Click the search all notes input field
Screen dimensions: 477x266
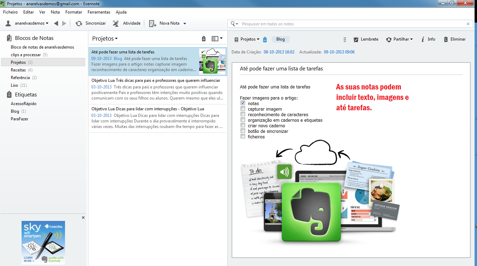click(x=353, y=24)
